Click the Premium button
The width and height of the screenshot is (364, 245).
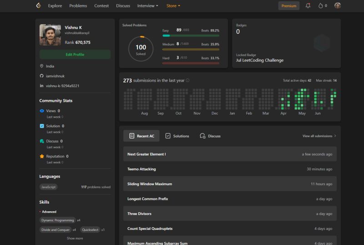click(x=289, y=6)
